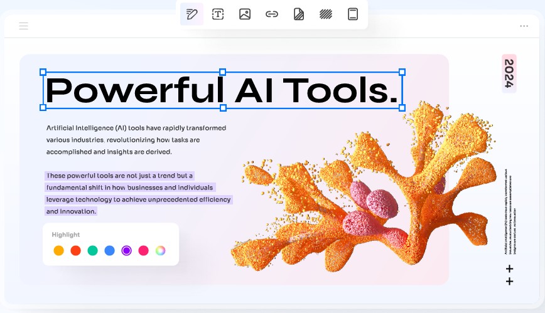Screen dimensions: 545x313
Task: Click the mobile page view icon
Action: point(353,14)
